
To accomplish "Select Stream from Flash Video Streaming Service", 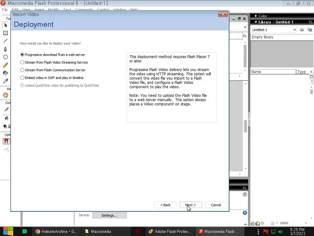I will coord(54,62).
